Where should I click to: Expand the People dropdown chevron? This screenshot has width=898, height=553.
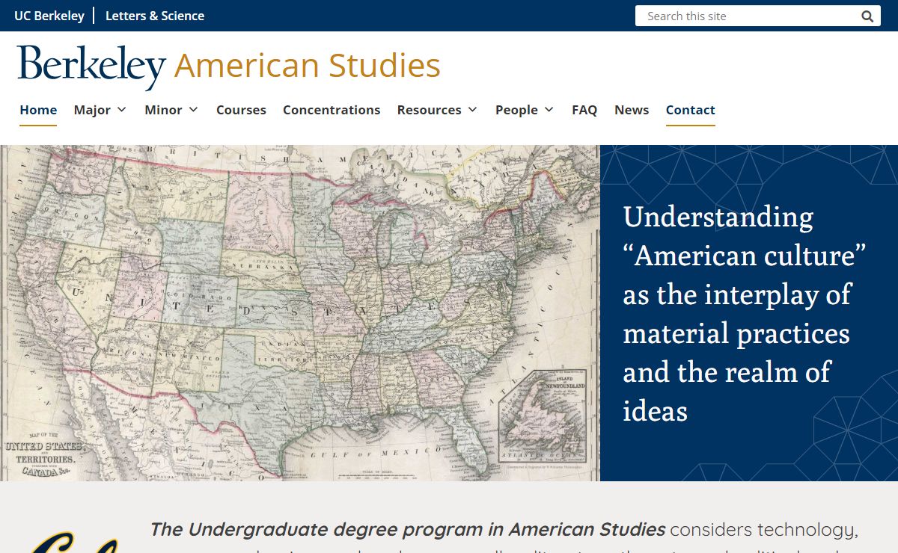549,110
